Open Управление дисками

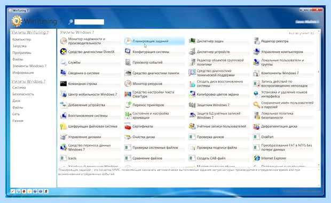(x=90, y=137)
